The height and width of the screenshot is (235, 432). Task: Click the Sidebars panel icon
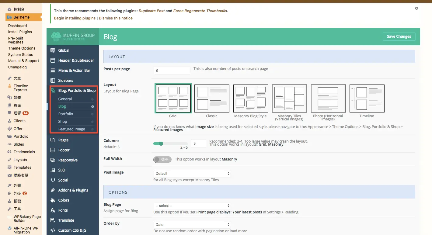point(53,81)
